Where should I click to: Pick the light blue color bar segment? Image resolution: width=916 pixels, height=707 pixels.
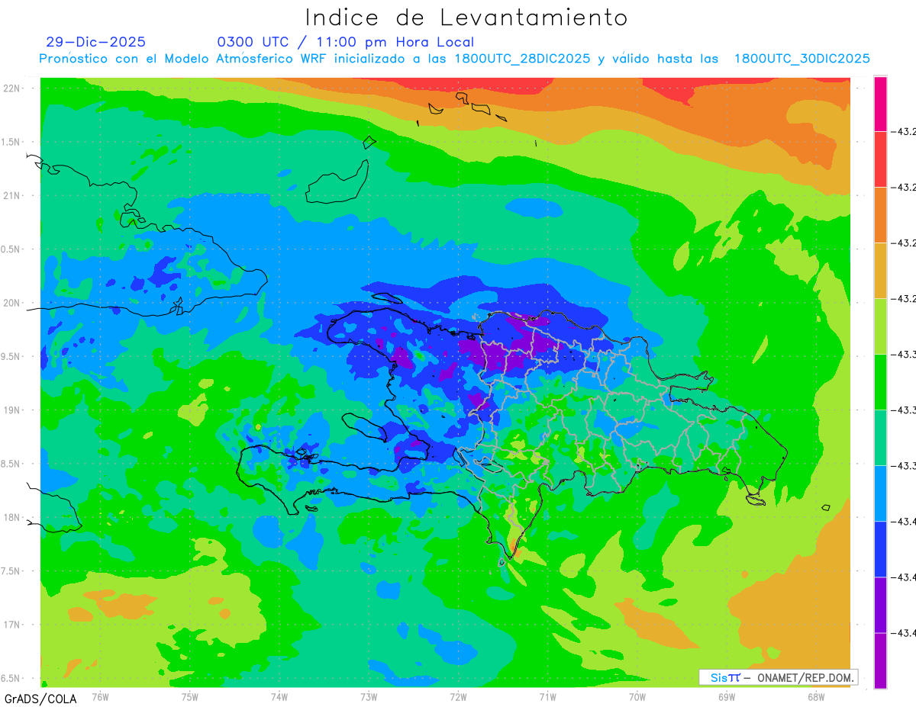pos(880,493)
